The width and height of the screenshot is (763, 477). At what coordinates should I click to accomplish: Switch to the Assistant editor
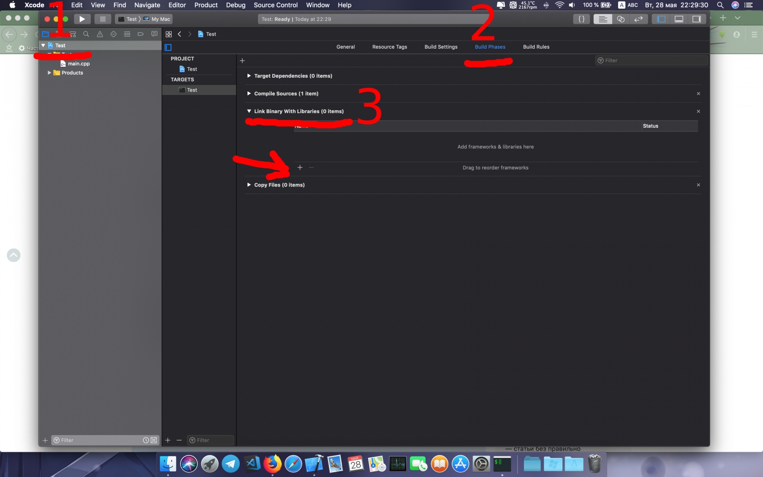click(620, 19)
